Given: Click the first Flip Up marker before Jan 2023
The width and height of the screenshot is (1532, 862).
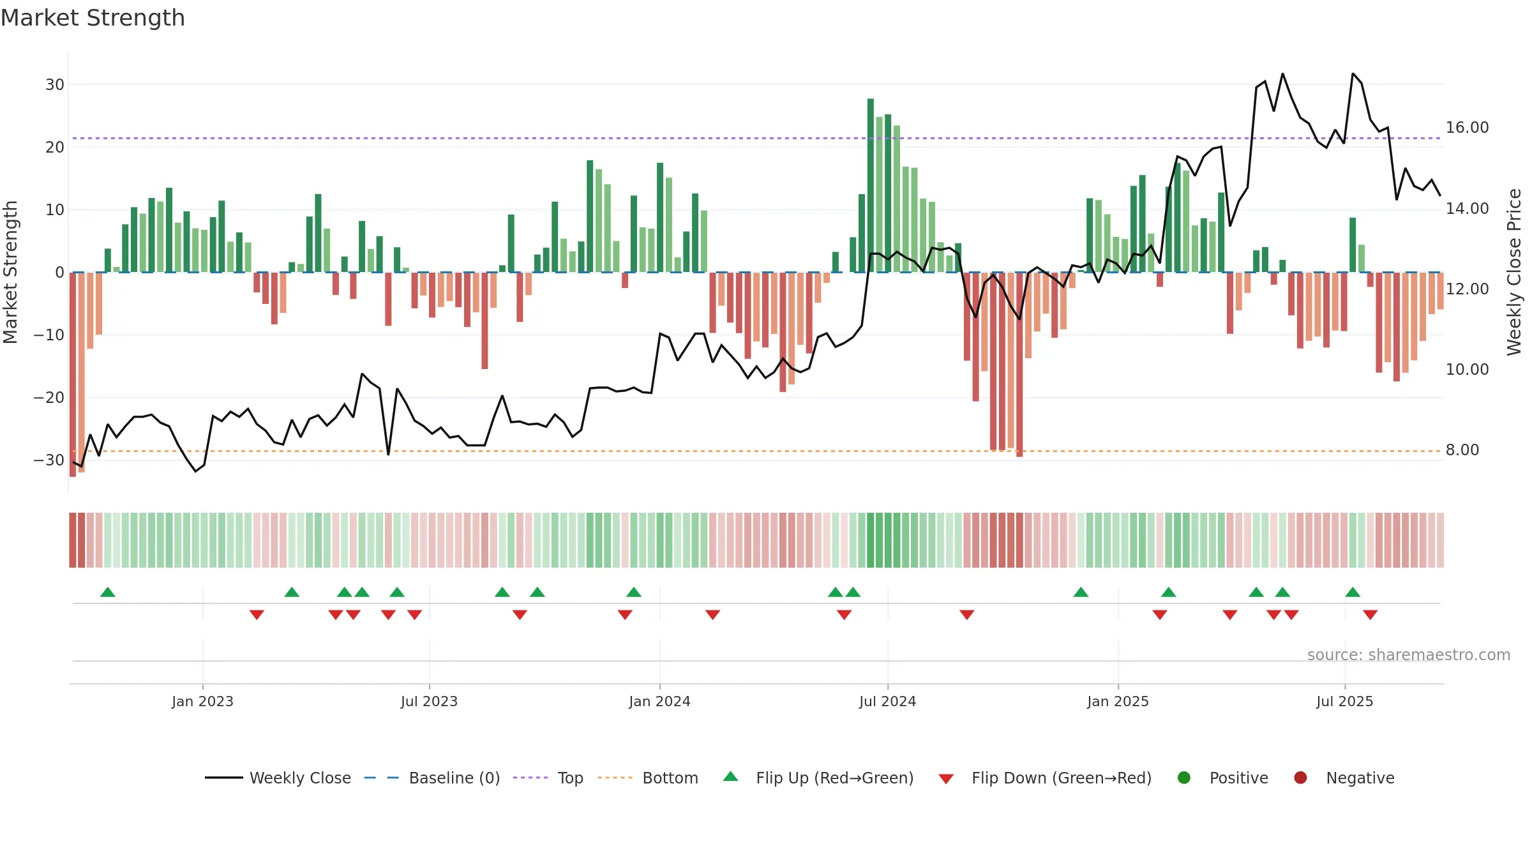Looking at the screenshot, I should (x=108, y=592).
